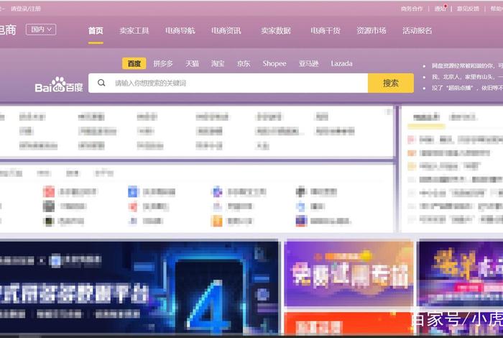
Task: Open the 电商导航 menu
Action: coord(180,31)
